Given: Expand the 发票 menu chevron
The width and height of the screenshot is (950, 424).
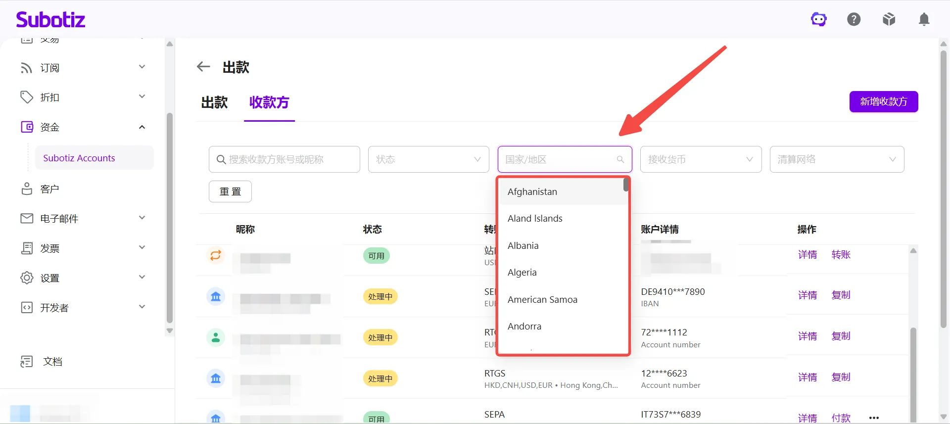Looking at the screenshot, I should pos(142,247).
